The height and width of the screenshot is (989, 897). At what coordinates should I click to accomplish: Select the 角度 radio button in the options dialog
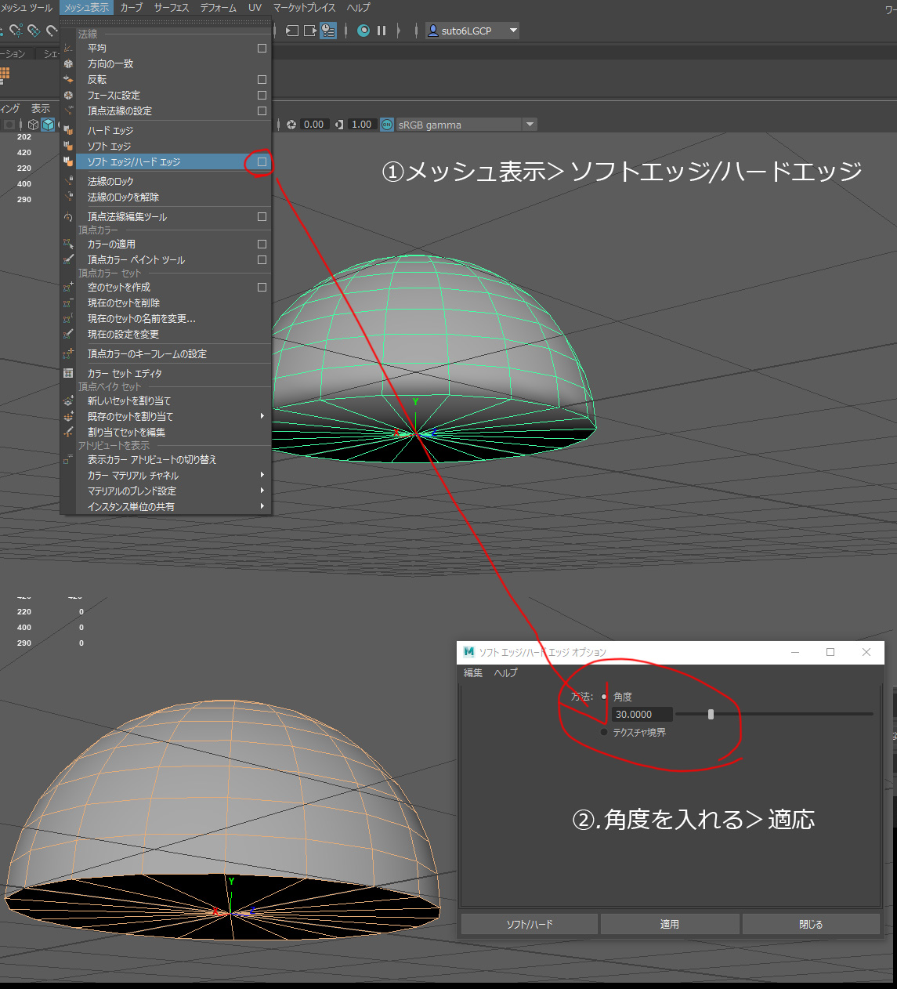tap(603, 696)
